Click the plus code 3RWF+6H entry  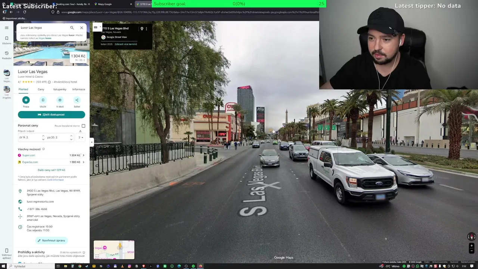point(53,218)
